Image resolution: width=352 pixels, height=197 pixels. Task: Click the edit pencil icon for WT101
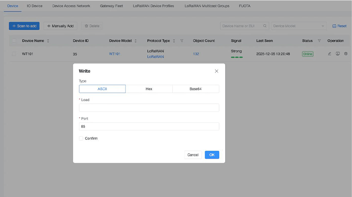[x=330, y=54]
